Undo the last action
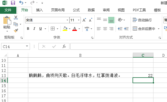The height and width of the screenshot is (102, 167). click(x=21, y=3)
